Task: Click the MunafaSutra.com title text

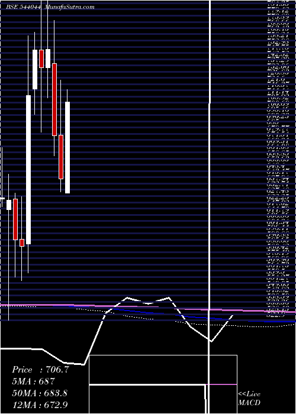Action: (x=70, y=7)
